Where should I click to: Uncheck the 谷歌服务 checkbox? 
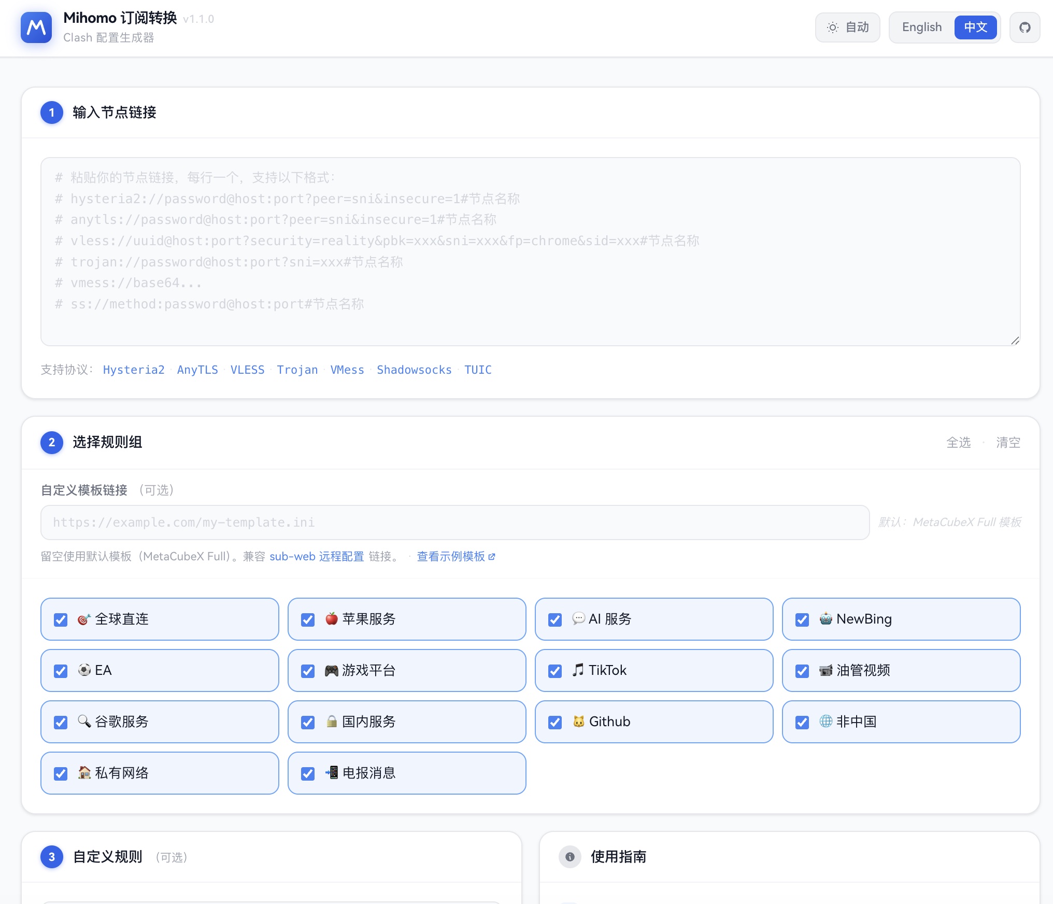[x=61, y=722]
